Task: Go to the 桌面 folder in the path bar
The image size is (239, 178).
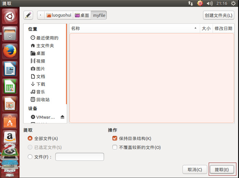Action: (82, 15)
